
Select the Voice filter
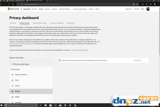click(x=31, y=80)
